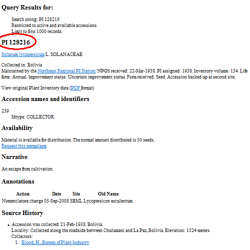Click the Date column header in Annotations
The height and width of the screenshot is (250, 250).
click(x=56, y=194)
